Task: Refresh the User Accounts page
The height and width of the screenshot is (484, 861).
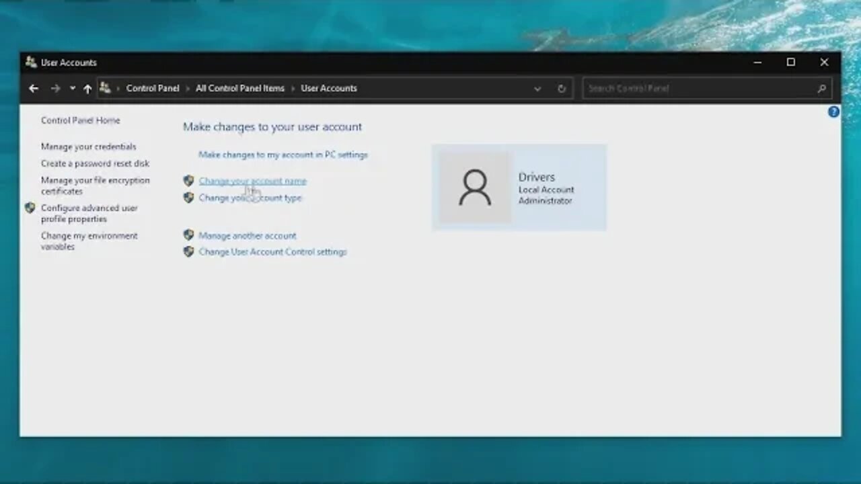Action: tap(562, 88)
